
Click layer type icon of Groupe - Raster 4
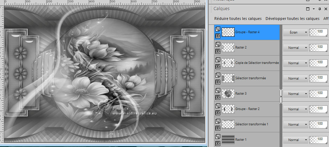tap(217, 29)
